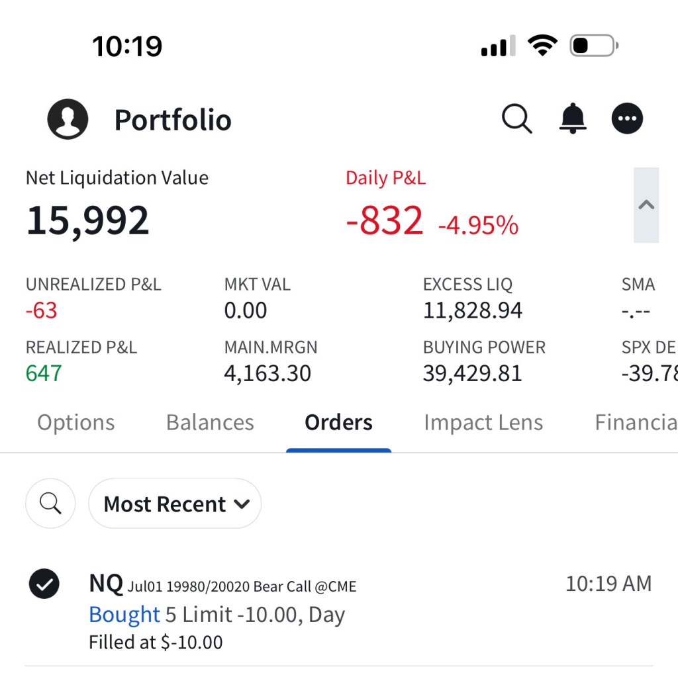Open the Impact Lens tab
This screenshot has width=678, height=675.
point(483,423)
